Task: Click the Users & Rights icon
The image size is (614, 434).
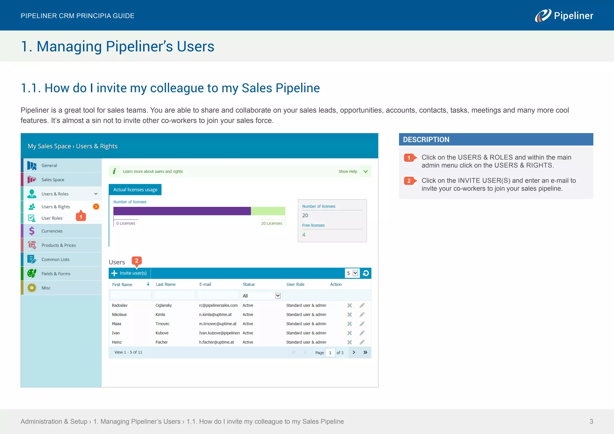Action: [x=32, y=207]
